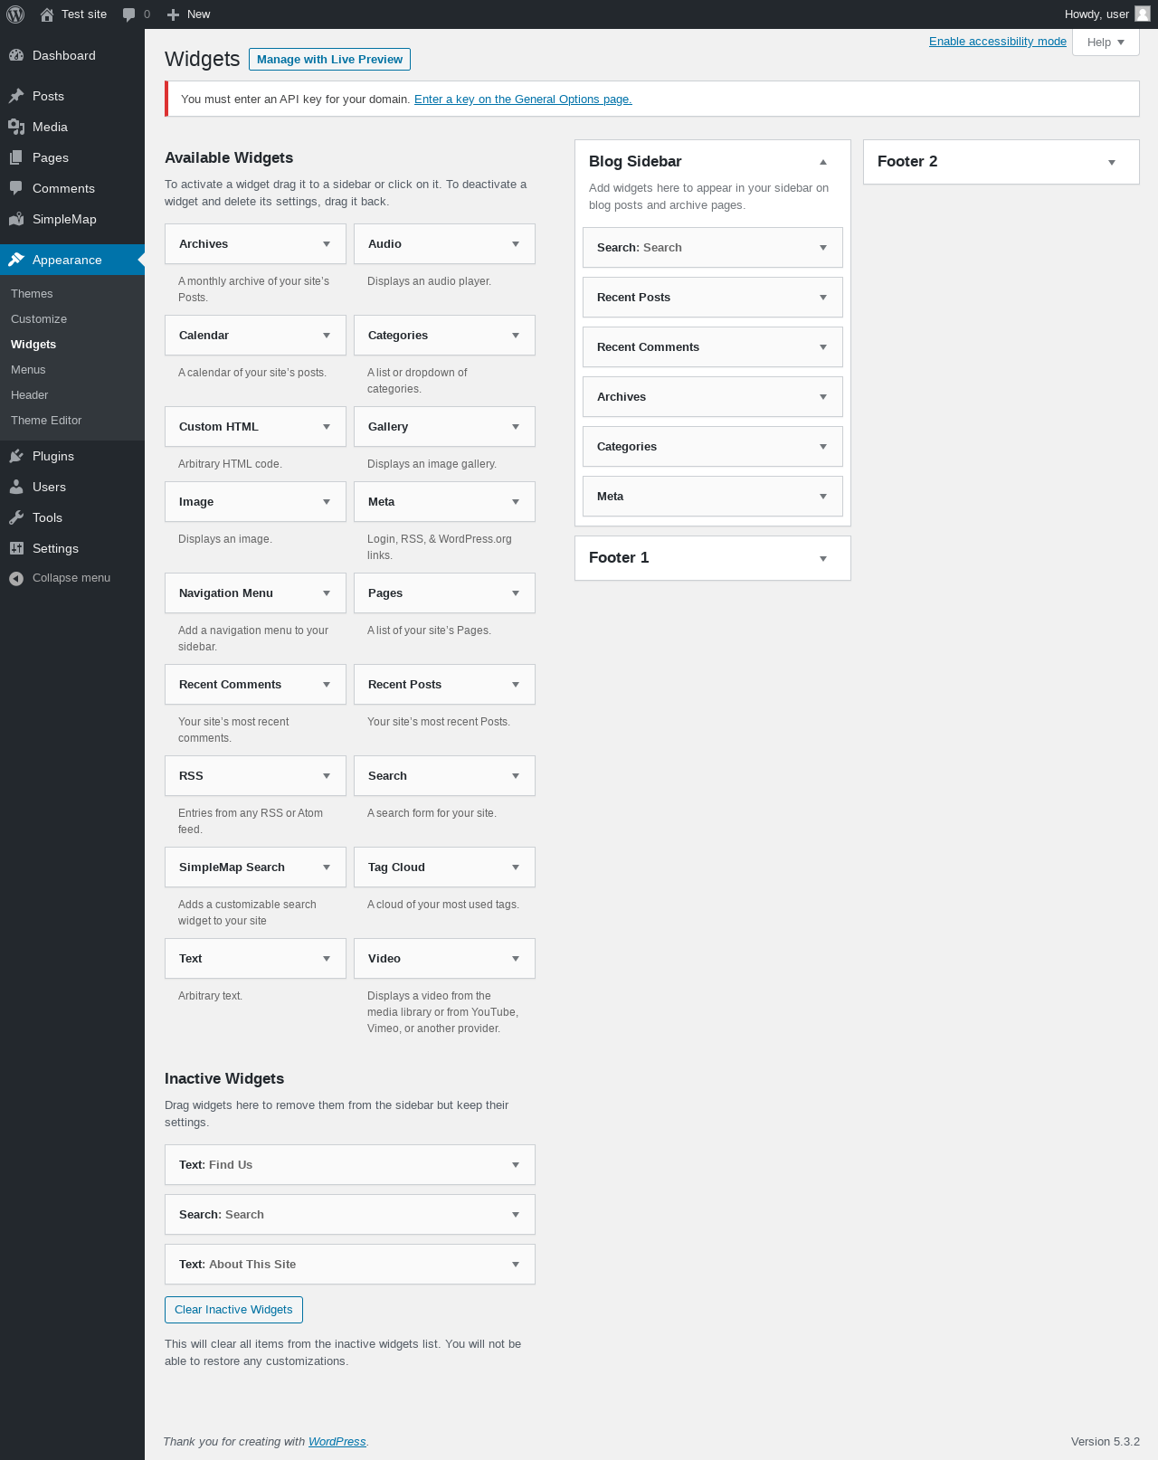Screen dimensions: 1158x1460
Task: Click the Tools wrench icon
Action: tap(16, 517)
